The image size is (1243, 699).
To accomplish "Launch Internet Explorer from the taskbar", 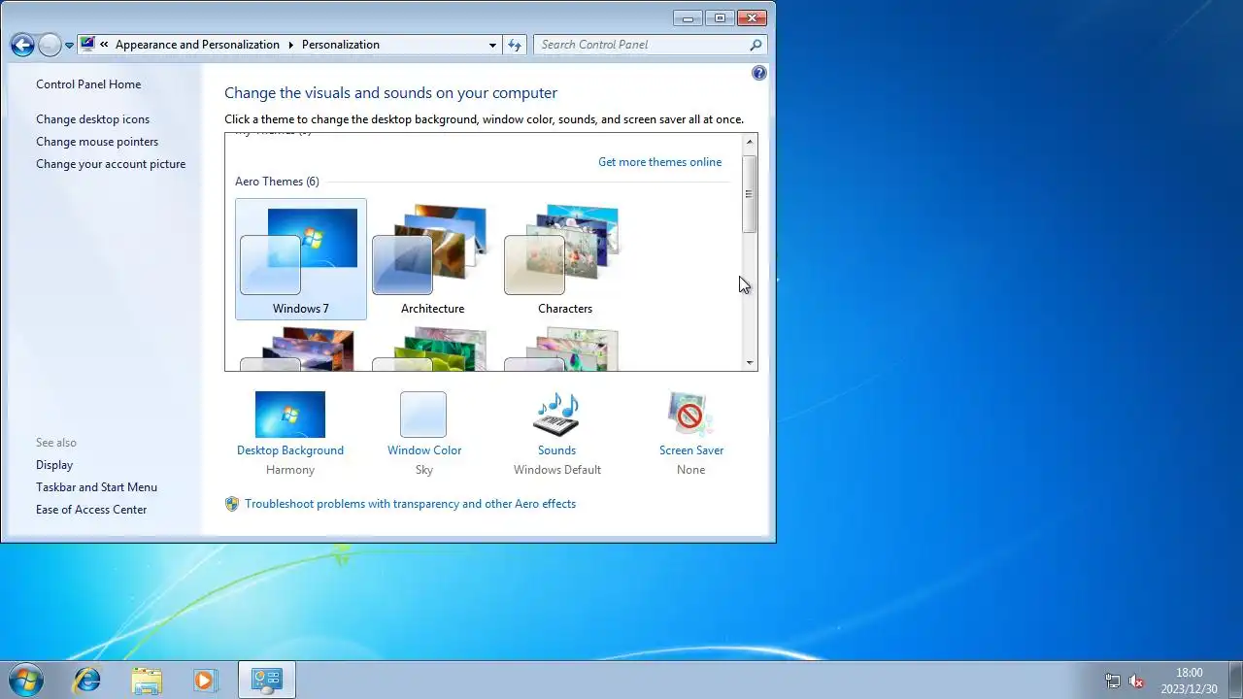I will coord(87,680).
